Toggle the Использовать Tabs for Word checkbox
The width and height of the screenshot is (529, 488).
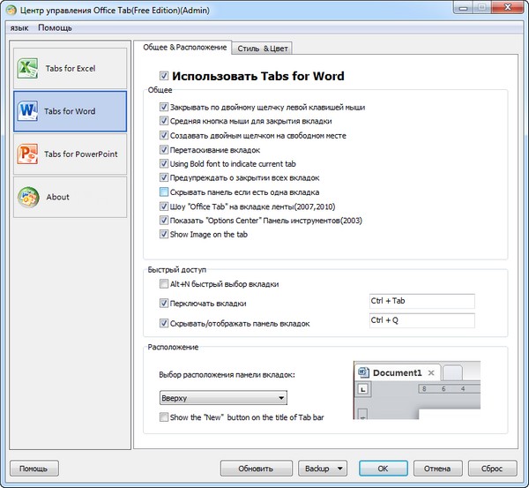click(163, 77)
